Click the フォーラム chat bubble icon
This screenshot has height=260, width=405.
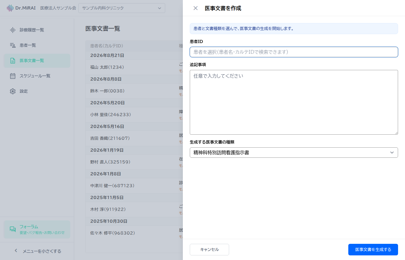coord(13,229)
